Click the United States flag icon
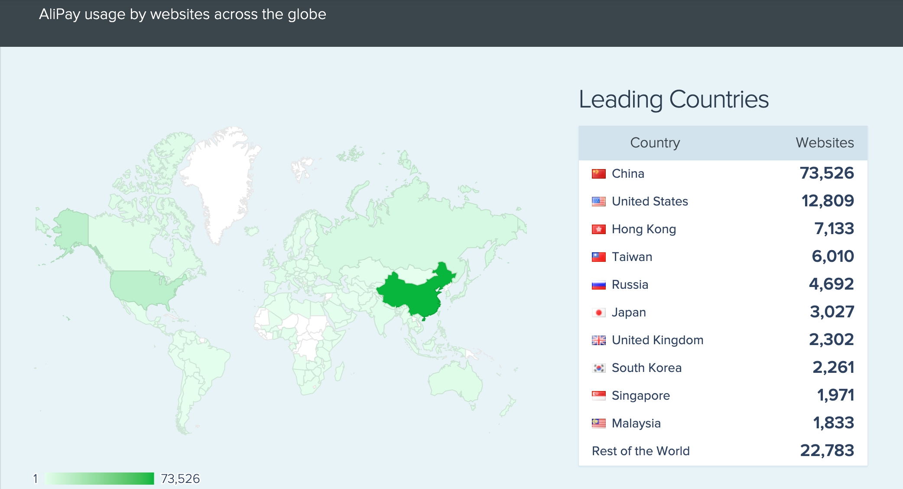The width and height of the screenshot is (903, 489). pos(598,202)
